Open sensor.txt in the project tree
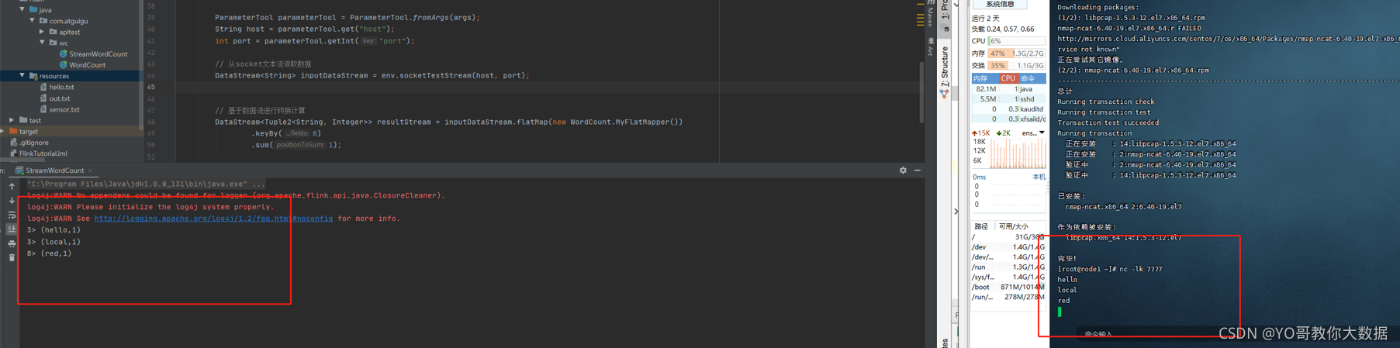The height and width of the screenshot is (348, 1400). point(64,109)
